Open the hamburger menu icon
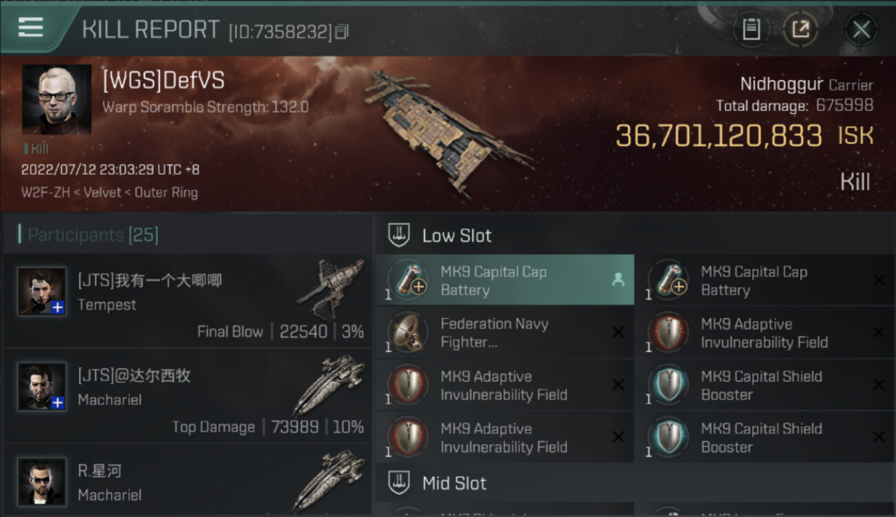The height and width of the screenshot is (517, 896). point(30,28)
